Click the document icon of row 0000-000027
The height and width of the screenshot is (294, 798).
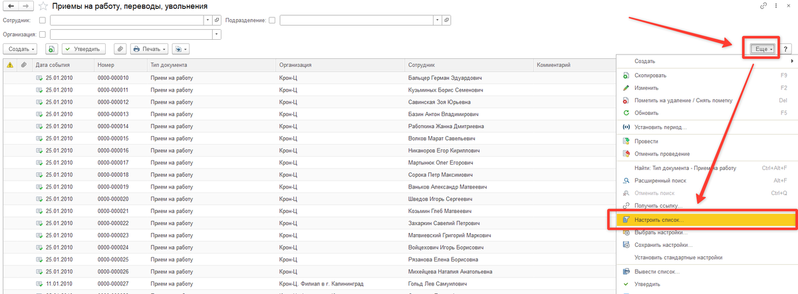(x=39, y=283)
